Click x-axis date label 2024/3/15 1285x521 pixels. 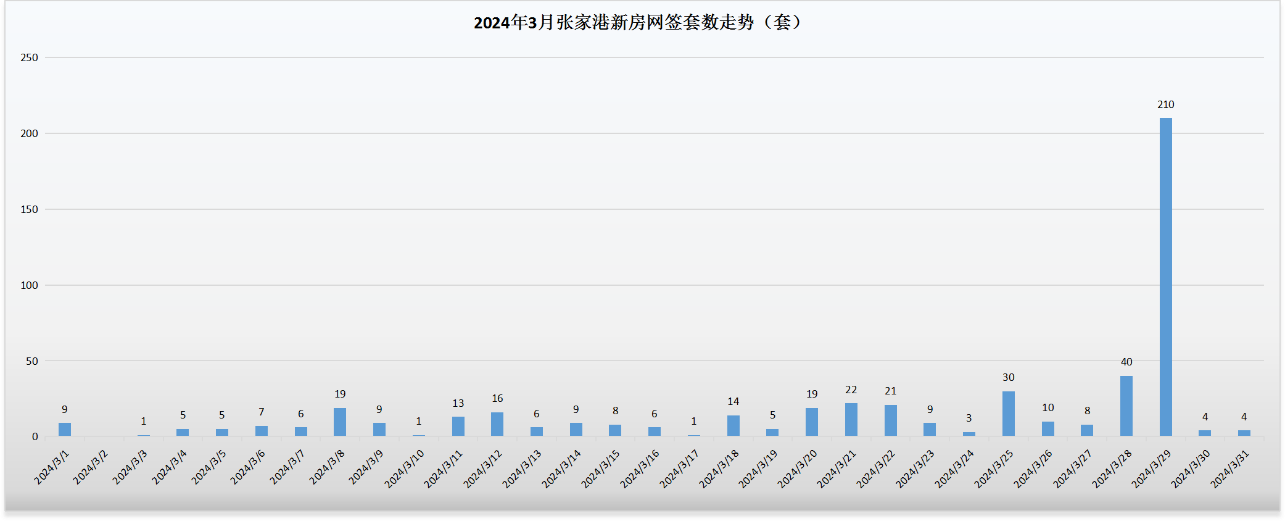(x=601, y=469)
